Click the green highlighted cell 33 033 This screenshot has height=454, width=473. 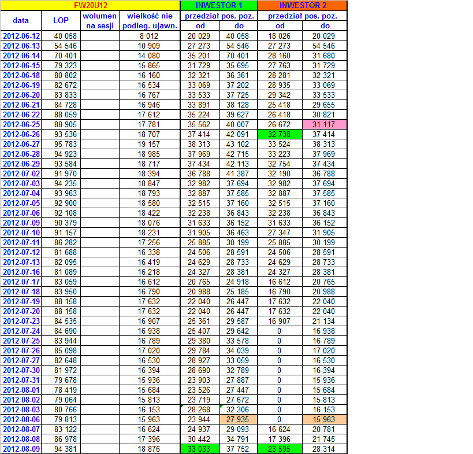pos(200,449)
